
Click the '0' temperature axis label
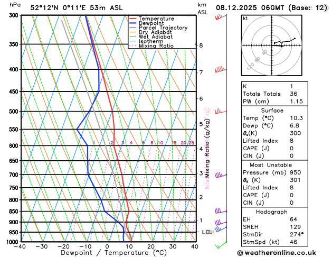107,246
